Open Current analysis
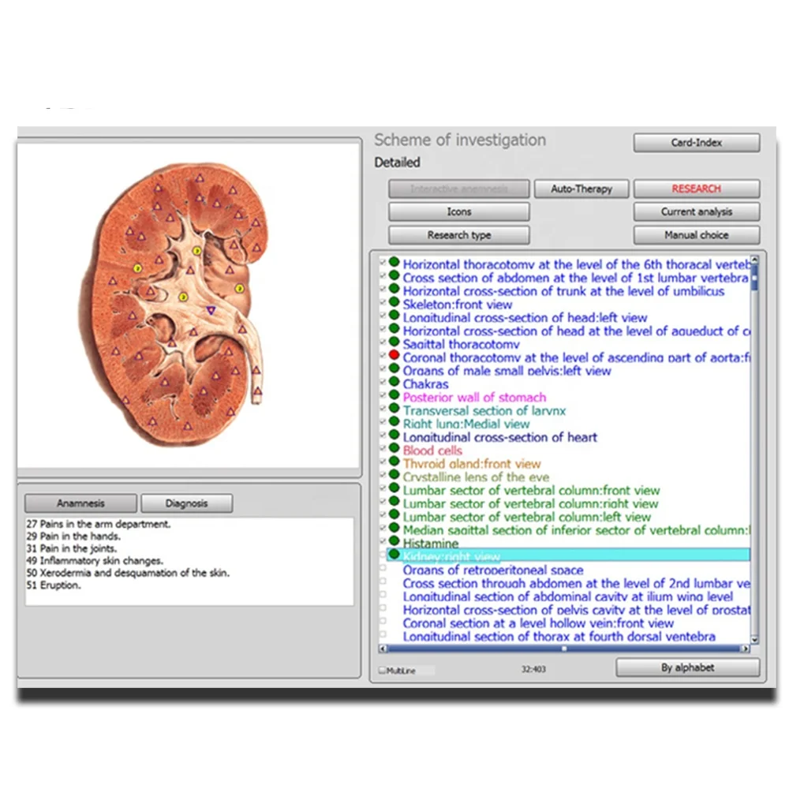This screenshot has width=789, height=789. tap(697, 211)
